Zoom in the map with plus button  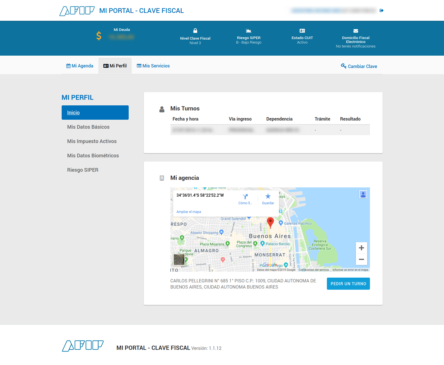point(362,248)
